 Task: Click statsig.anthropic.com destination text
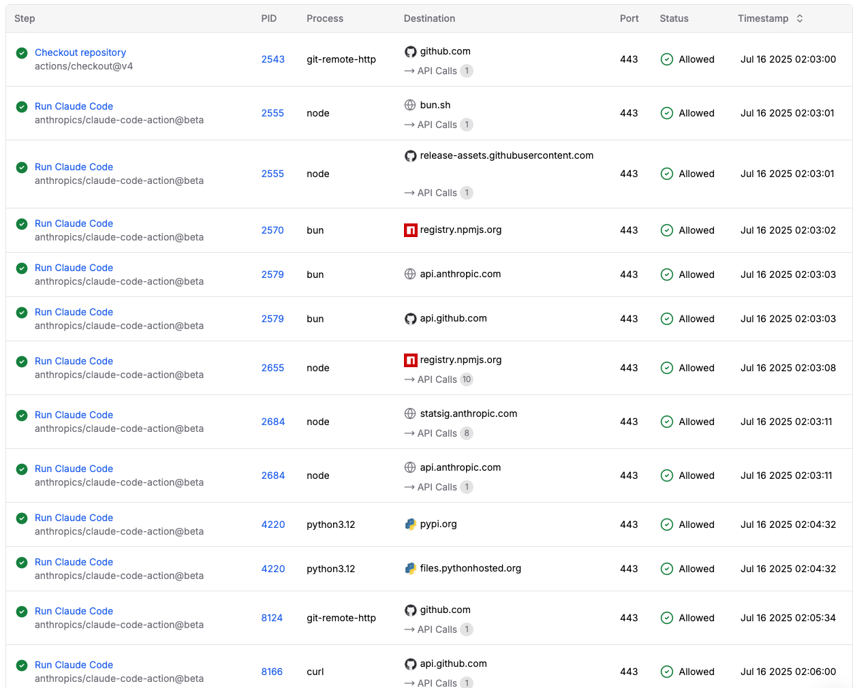point(469,413)
